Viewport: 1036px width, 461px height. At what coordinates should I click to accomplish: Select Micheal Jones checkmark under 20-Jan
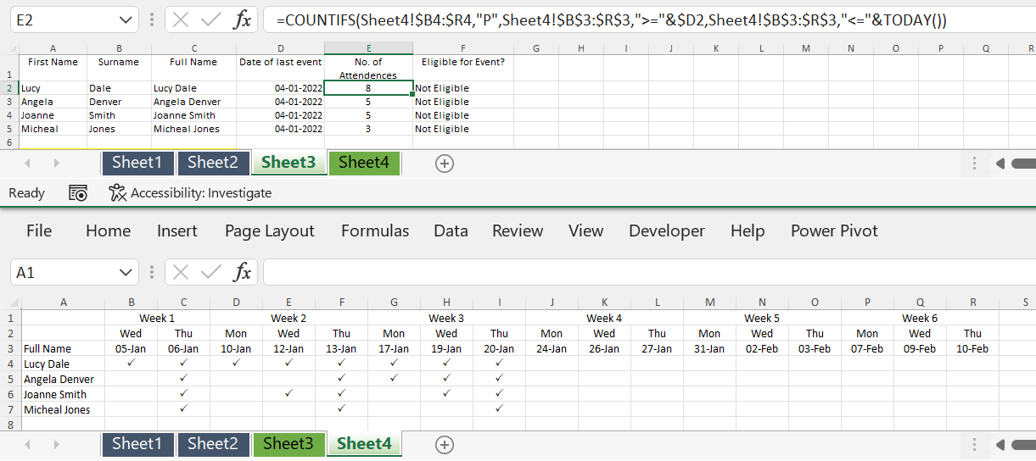tap(499, 409)
